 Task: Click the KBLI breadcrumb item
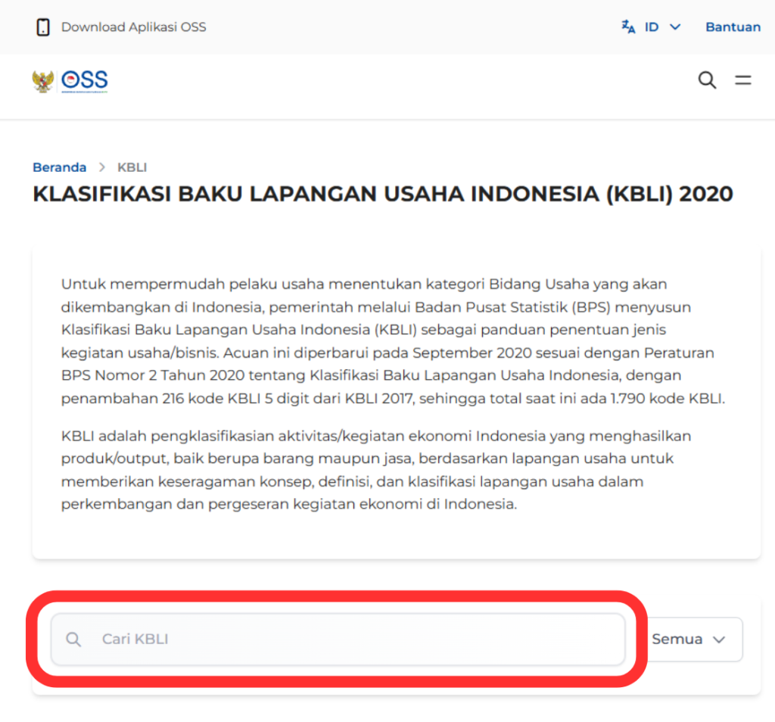click(132, 167)
